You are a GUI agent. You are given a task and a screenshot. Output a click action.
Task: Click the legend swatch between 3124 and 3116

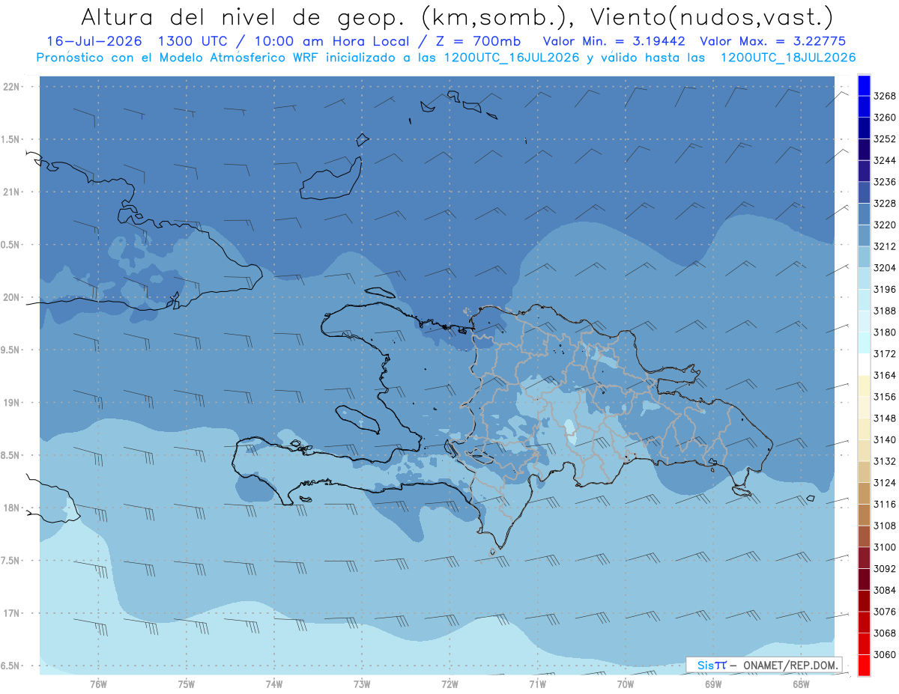click(x=864, y=493)
